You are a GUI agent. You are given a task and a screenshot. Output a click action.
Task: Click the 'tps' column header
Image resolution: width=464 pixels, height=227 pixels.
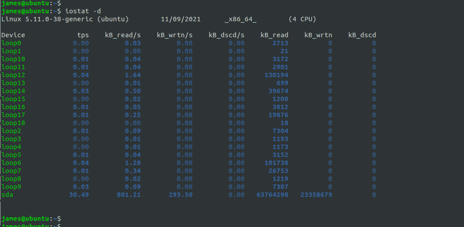coord(83,35)
